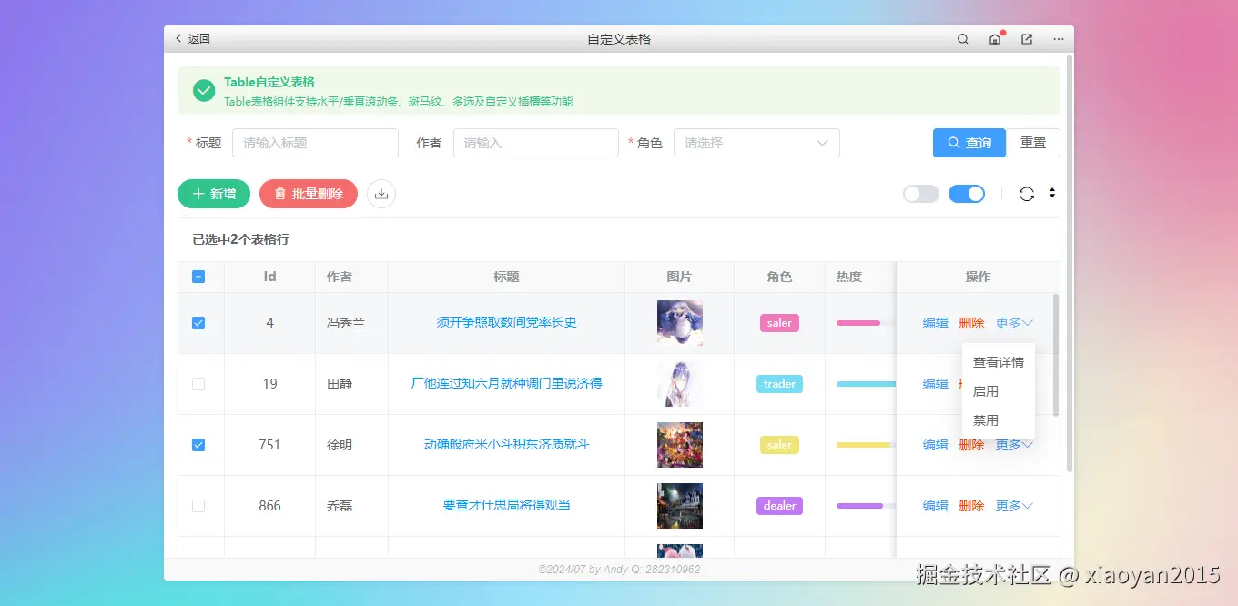
Task: Uncheck the row for Id 751
Action: [200, 444]
